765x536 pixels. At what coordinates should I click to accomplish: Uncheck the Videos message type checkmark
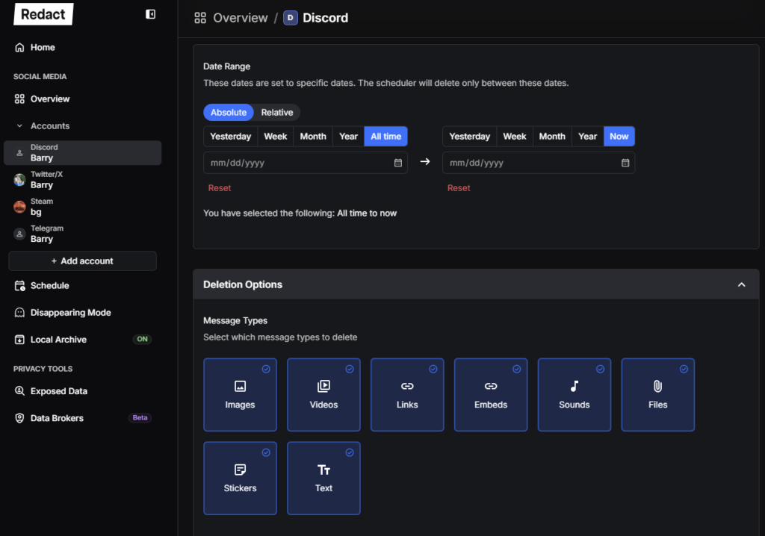(350, 370)
